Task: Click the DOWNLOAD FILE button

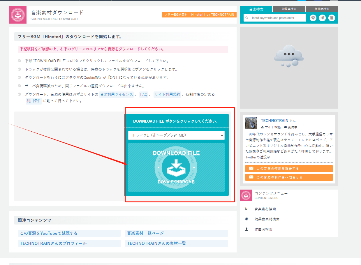Action: (x=176, y=167)
